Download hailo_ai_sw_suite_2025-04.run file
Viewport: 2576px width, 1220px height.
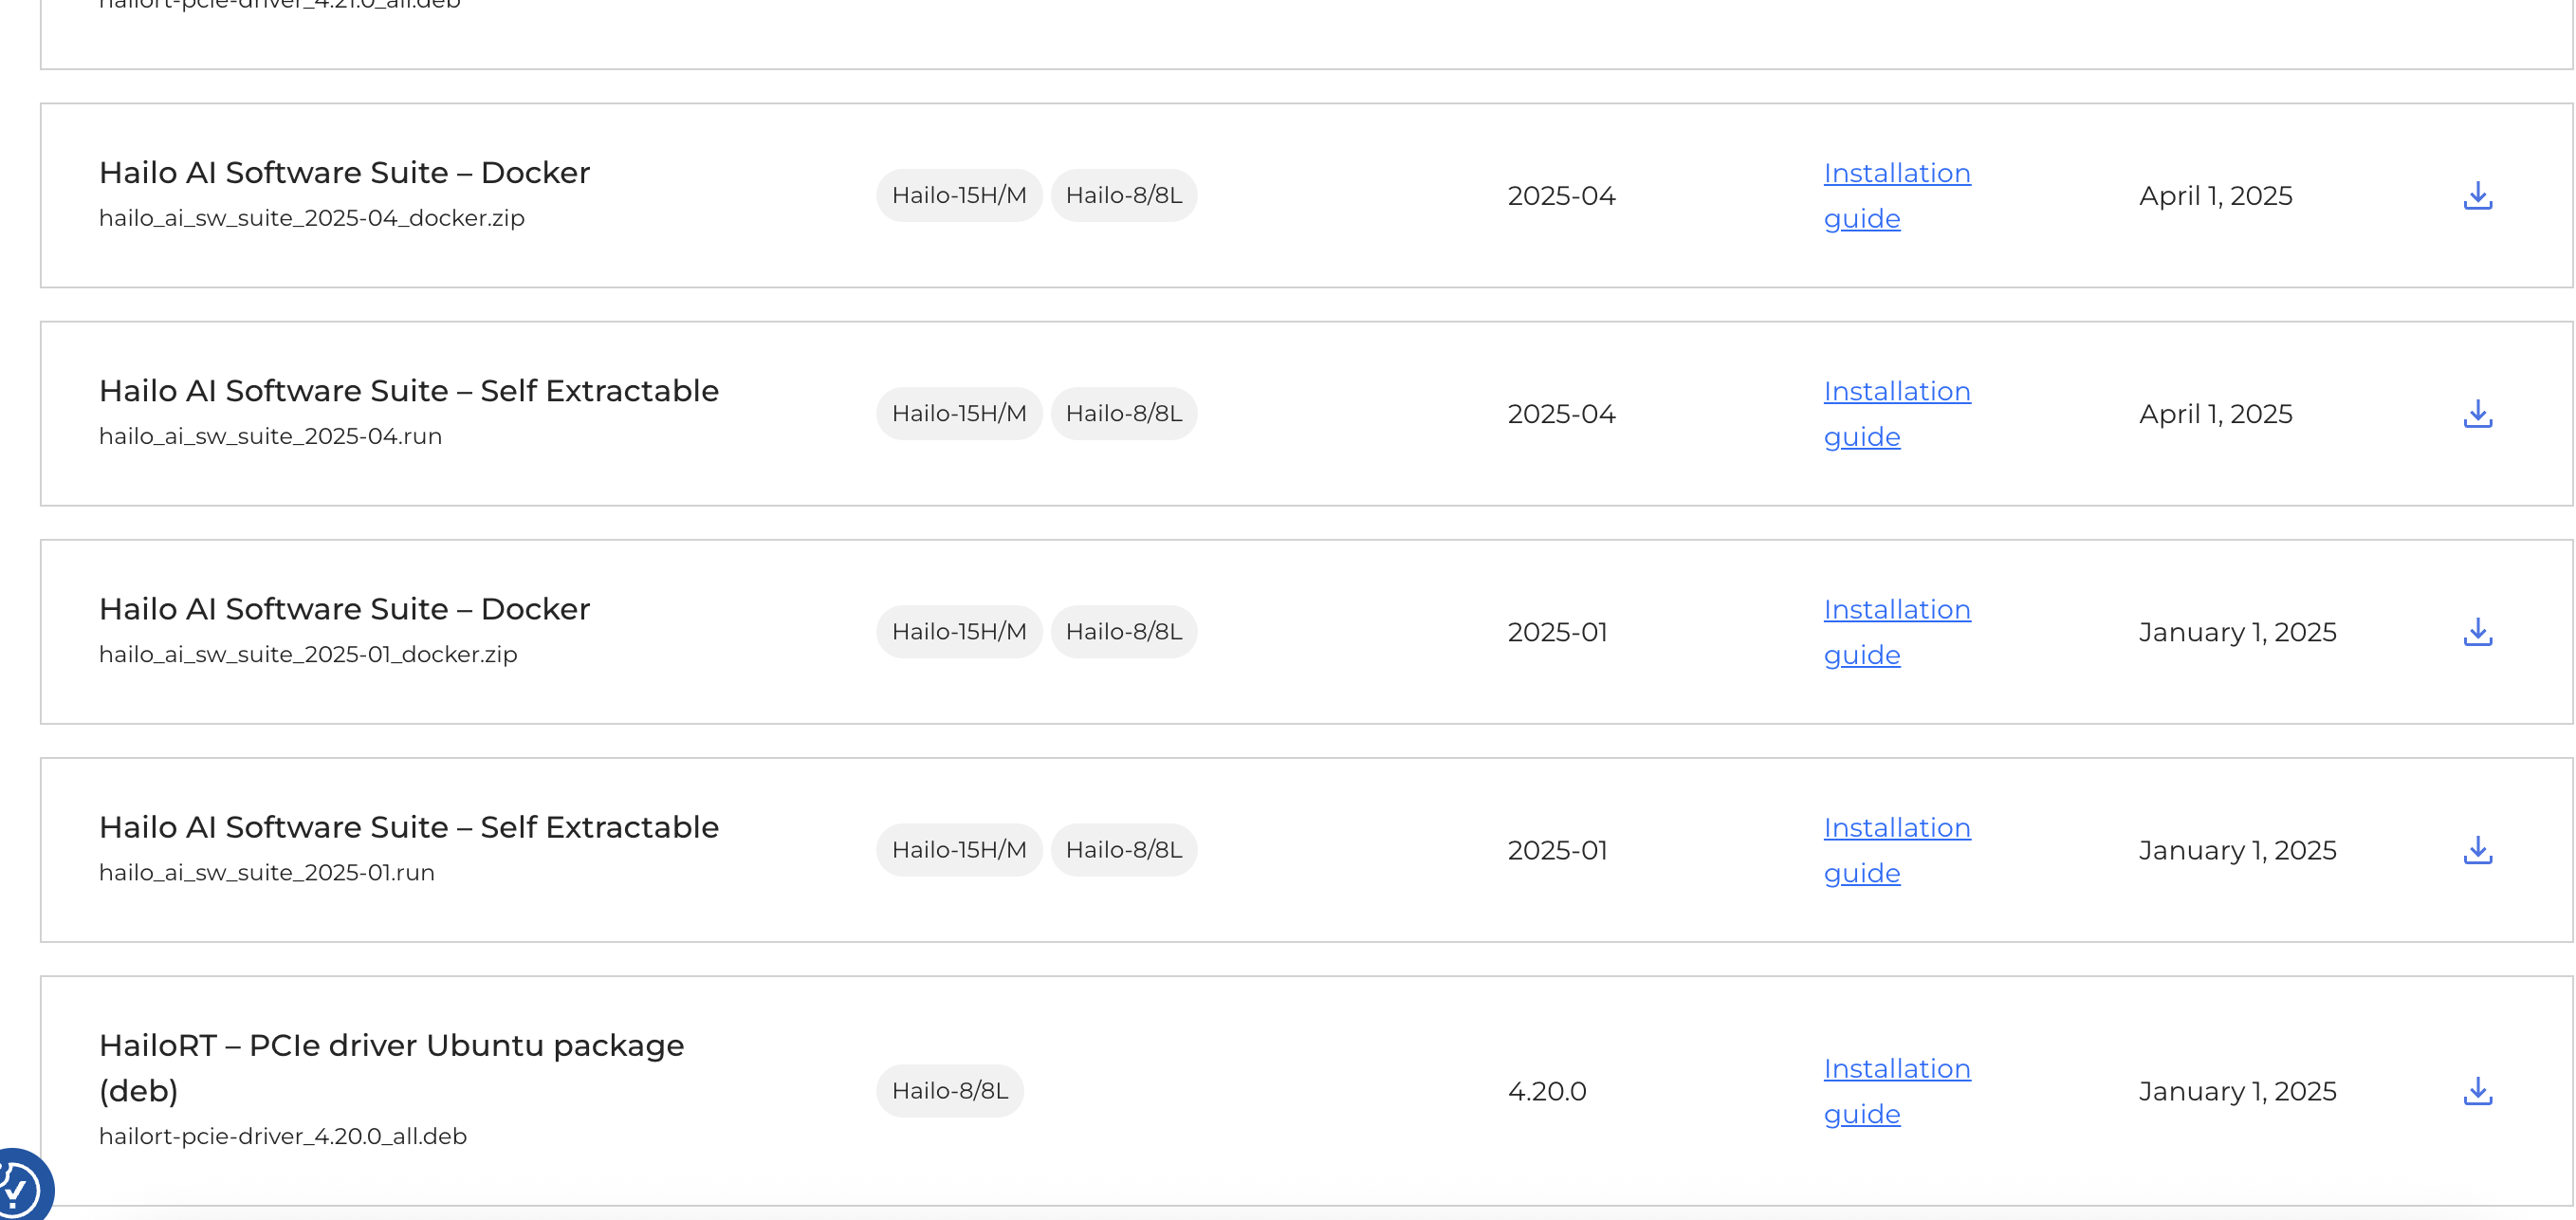(x=2477, y=414)
